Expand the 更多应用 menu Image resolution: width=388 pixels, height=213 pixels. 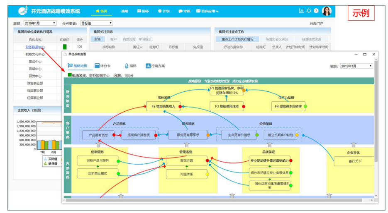[207, 11]
